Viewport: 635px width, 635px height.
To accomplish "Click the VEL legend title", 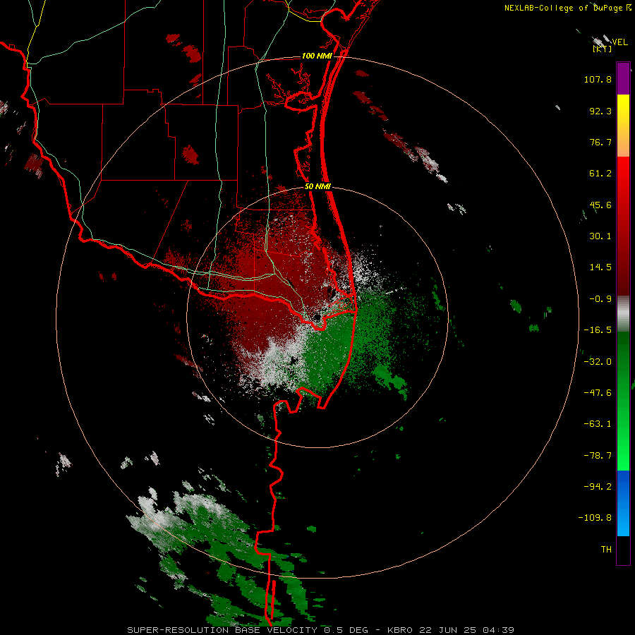I will tap(619, 42).
